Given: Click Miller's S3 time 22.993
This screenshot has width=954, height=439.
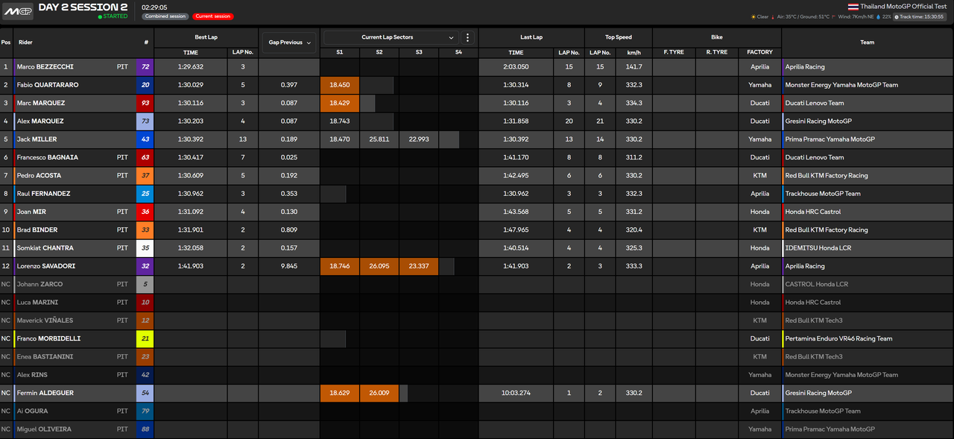Looking at the screenshot, I should (419, 139).
